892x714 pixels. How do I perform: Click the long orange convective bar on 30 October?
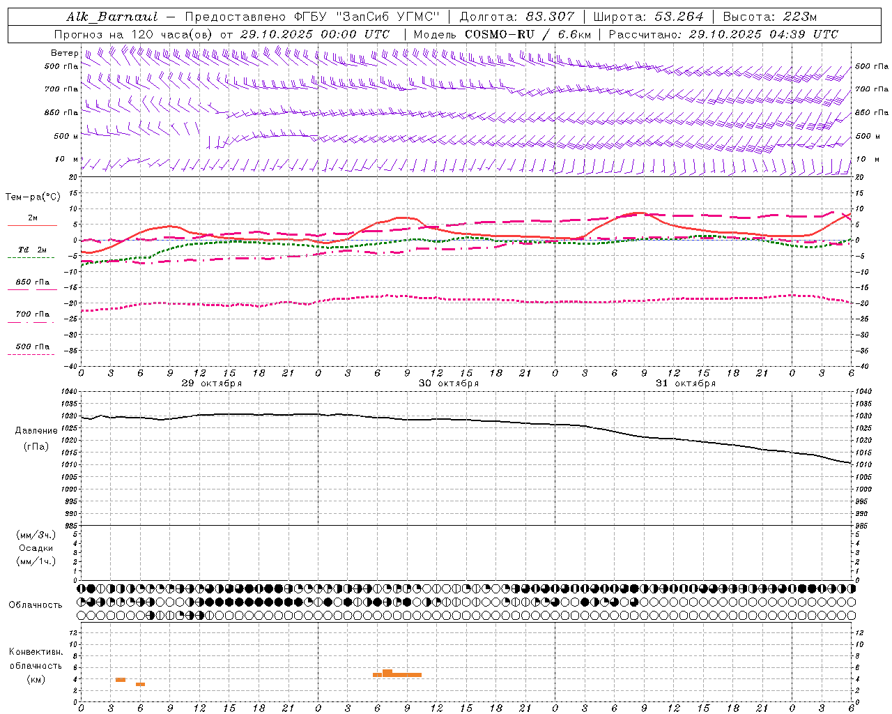coord(397,674)
